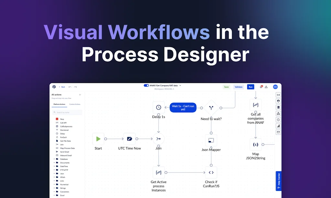Expand the Database folder in actions list
The height and width of the screenshot is (198, 331).
click(x=54, y=159)
